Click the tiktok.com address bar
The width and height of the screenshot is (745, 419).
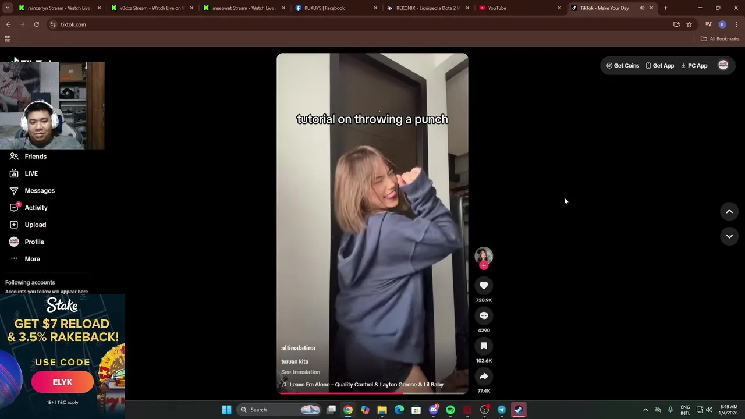click(358, 24)
